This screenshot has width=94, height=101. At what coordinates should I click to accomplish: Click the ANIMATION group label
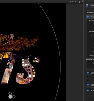point(90,59)
